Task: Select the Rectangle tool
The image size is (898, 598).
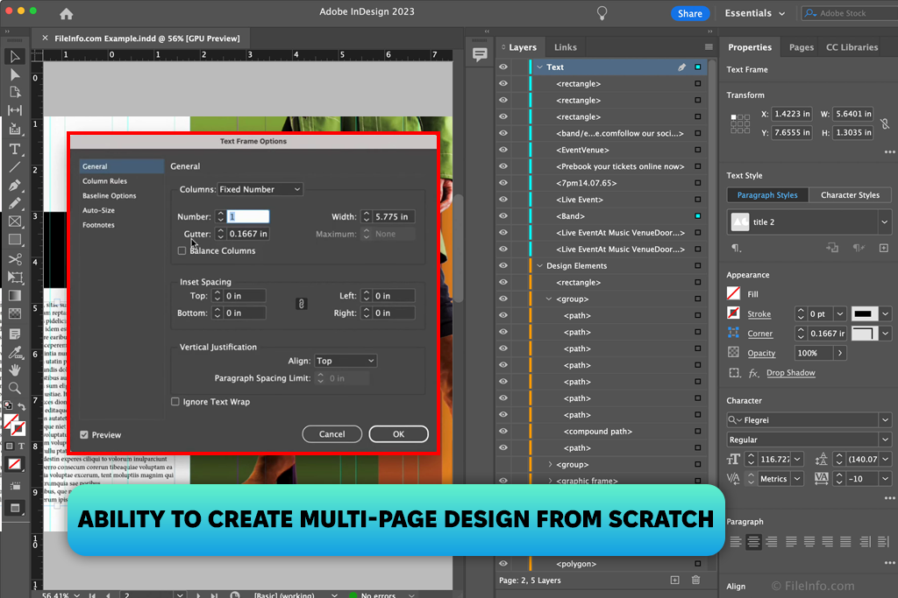Action: pyautogui.click(x=15, y=240)
